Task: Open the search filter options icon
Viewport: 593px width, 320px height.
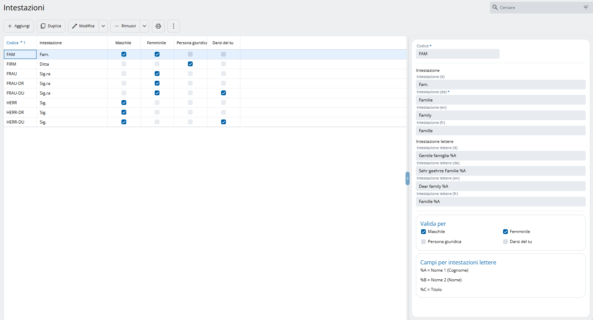Action: [586, 8]
